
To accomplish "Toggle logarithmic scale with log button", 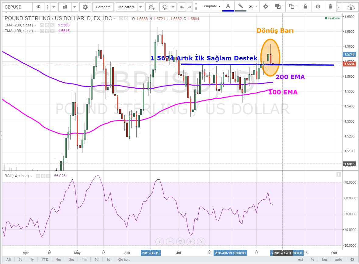I will point(324,259).
